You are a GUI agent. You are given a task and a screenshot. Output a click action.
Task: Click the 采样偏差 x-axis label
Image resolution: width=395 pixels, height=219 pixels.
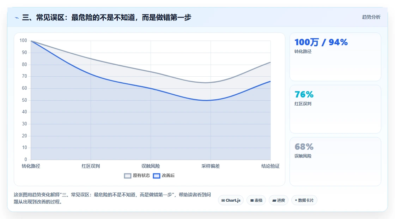pyautogui.click(x=211, y=166)
